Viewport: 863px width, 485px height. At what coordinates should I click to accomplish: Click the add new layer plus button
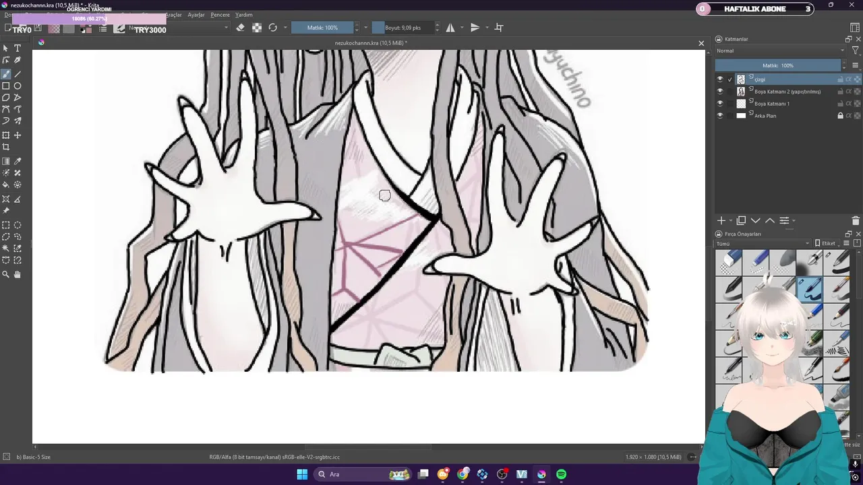tap(721, 221)
